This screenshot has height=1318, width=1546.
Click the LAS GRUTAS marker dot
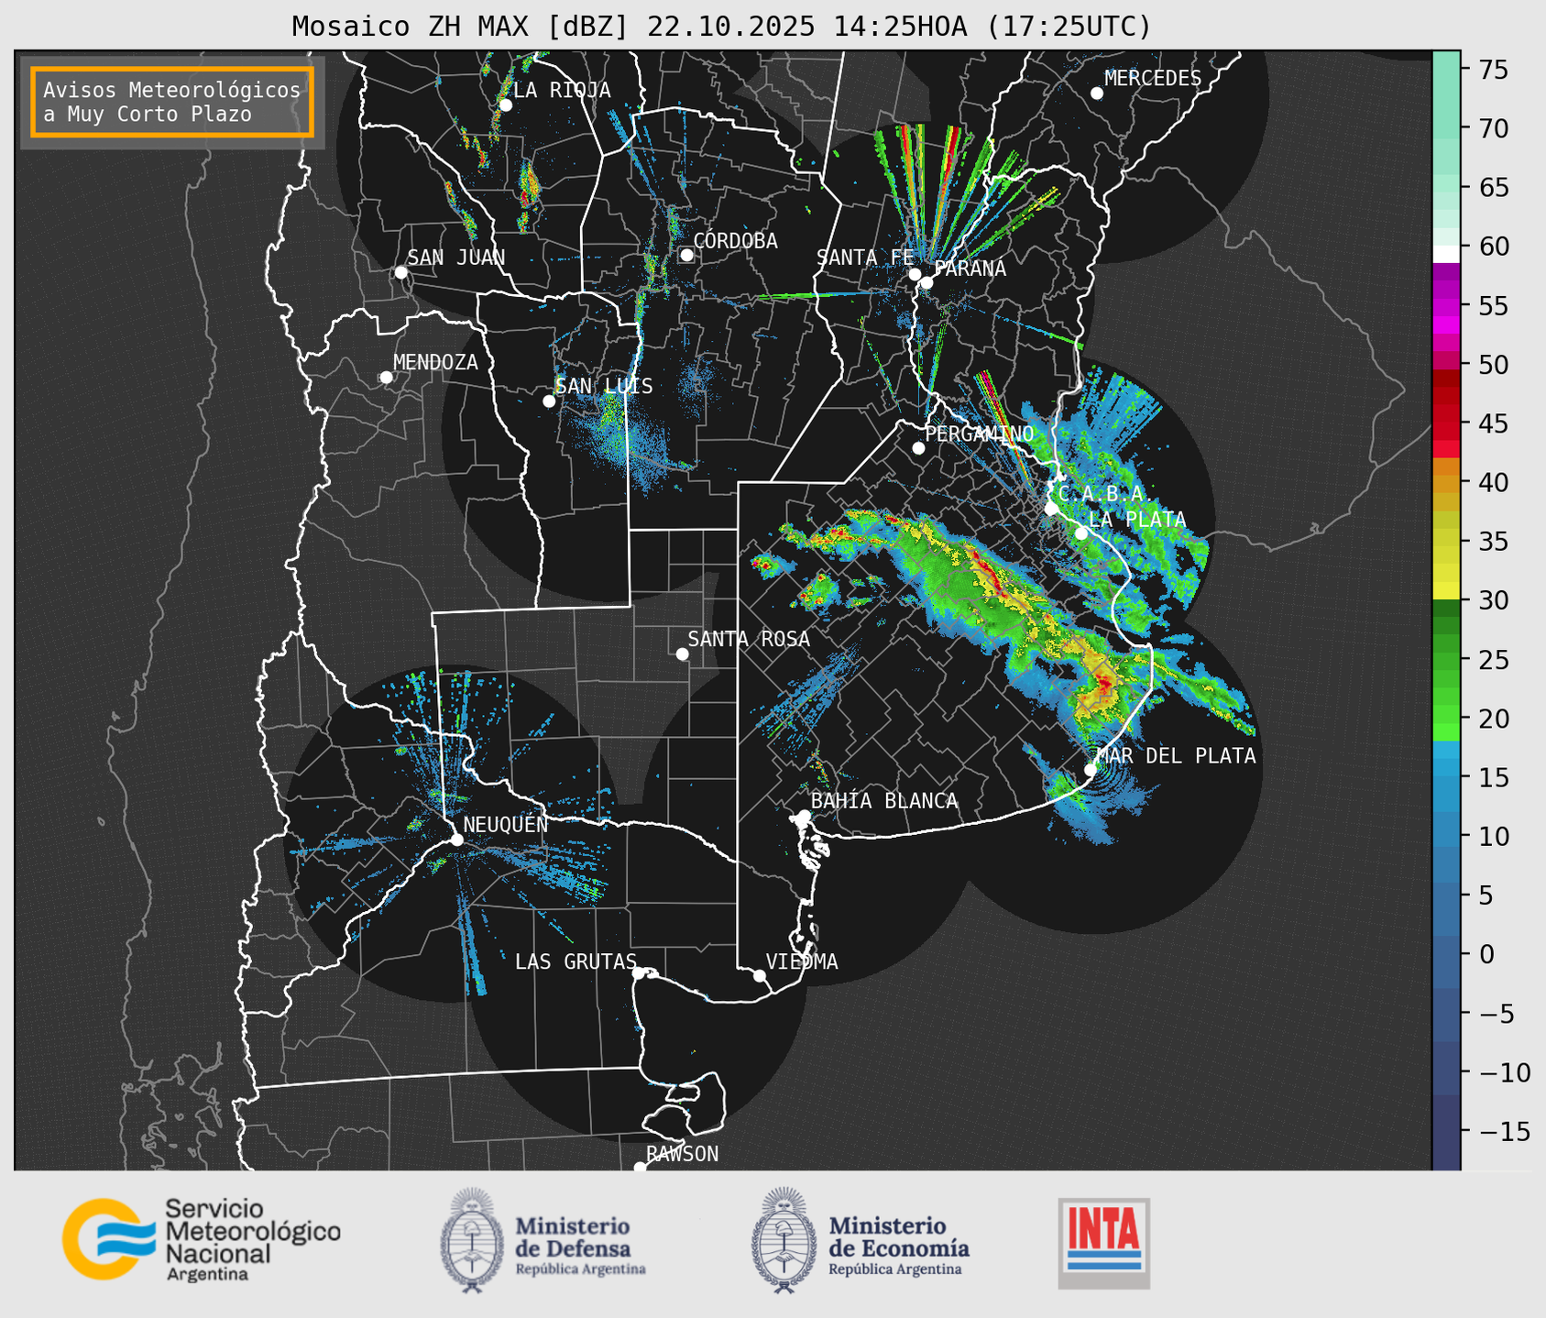639,973
